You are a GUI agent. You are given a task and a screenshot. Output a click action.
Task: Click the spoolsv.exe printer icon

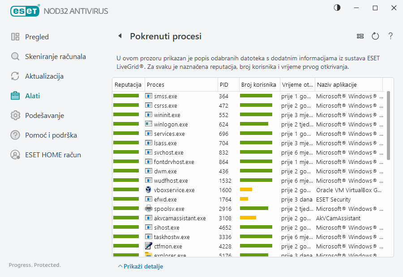[149, 209]
